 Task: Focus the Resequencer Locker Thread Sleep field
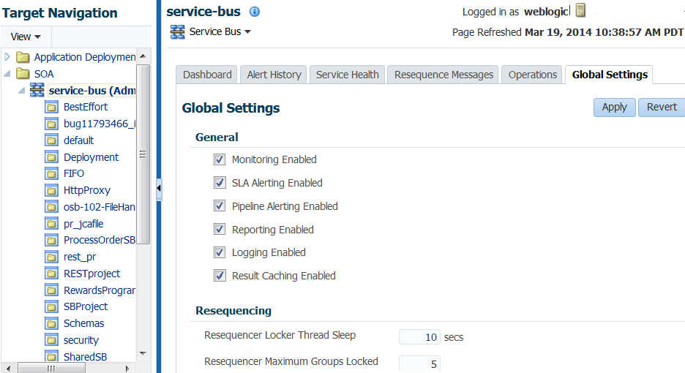click(x=420, y=337)
